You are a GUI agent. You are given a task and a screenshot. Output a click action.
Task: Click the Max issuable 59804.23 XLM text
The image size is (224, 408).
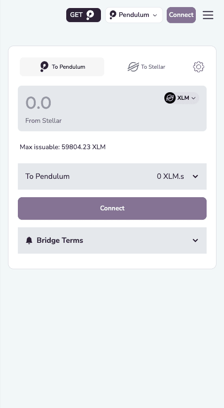point(62,147)
